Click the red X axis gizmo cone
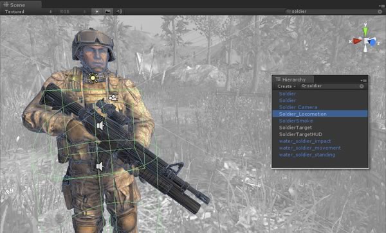This screenshot has height=233, width=386. [x=357, y=41]
